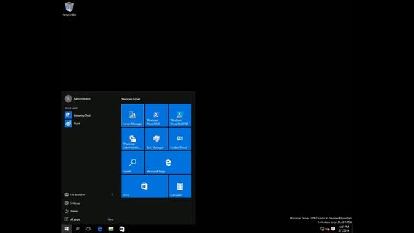This screenshot has width=414, height=233.
Task: Open Edge browser from taskbar
Action: click(x=100, y=228)
